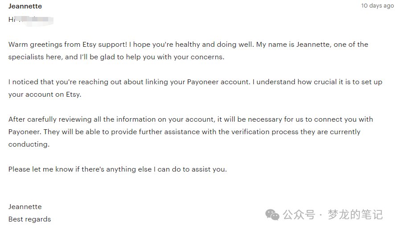Click 'specialists here, and I'll be glad' line

[x=116, y=57]
